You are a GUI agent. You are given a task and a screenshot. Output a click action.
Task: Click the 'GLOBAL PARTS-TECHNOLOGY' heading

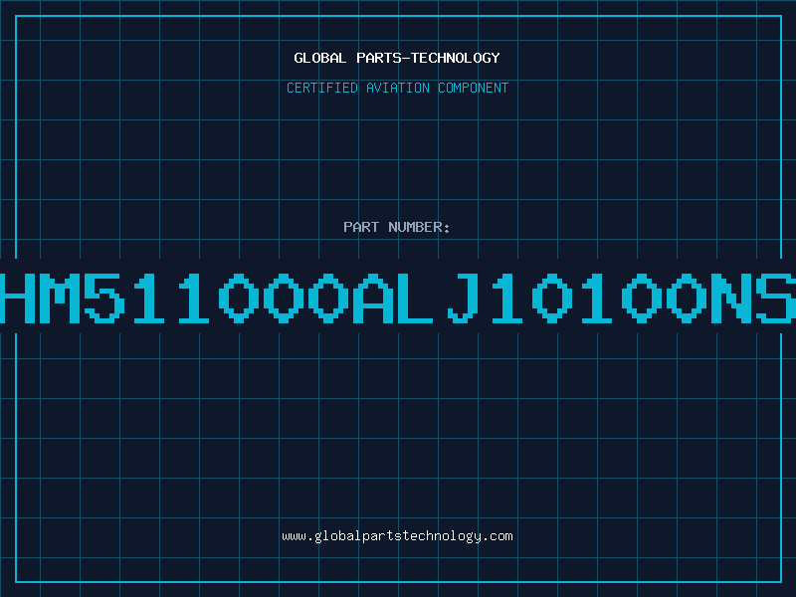point(397,58)
